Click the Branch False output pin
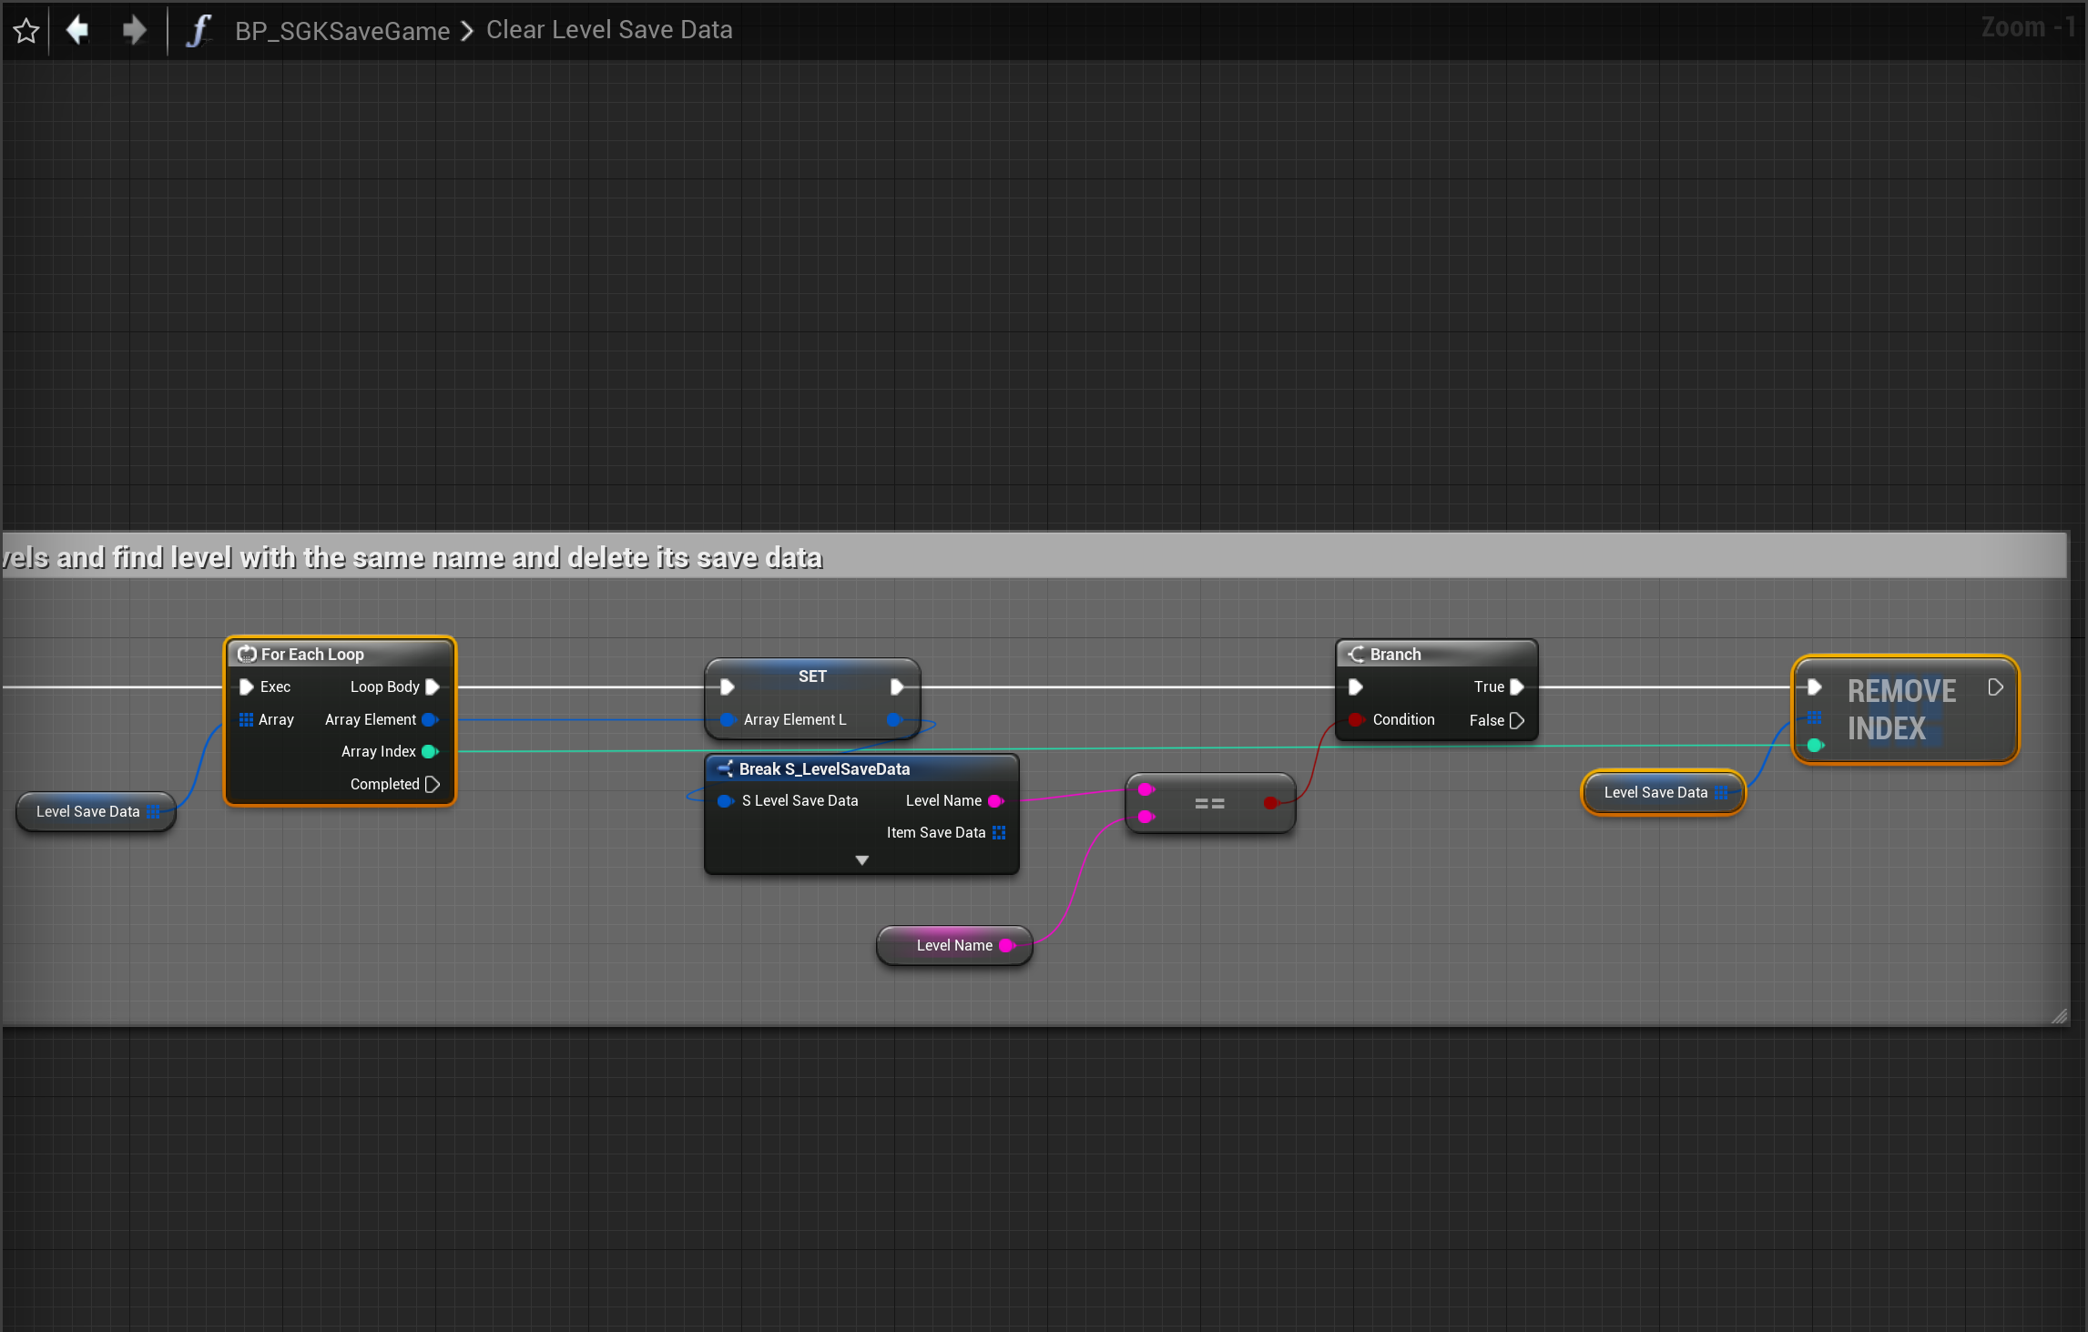This screenshot has height=1332, width=2088. click(x=1517, y=720)
